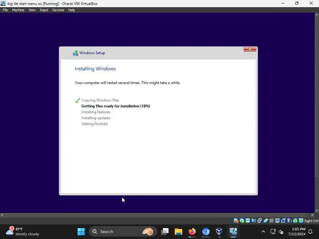Click the 'Installing features' step text

[96, 112]
